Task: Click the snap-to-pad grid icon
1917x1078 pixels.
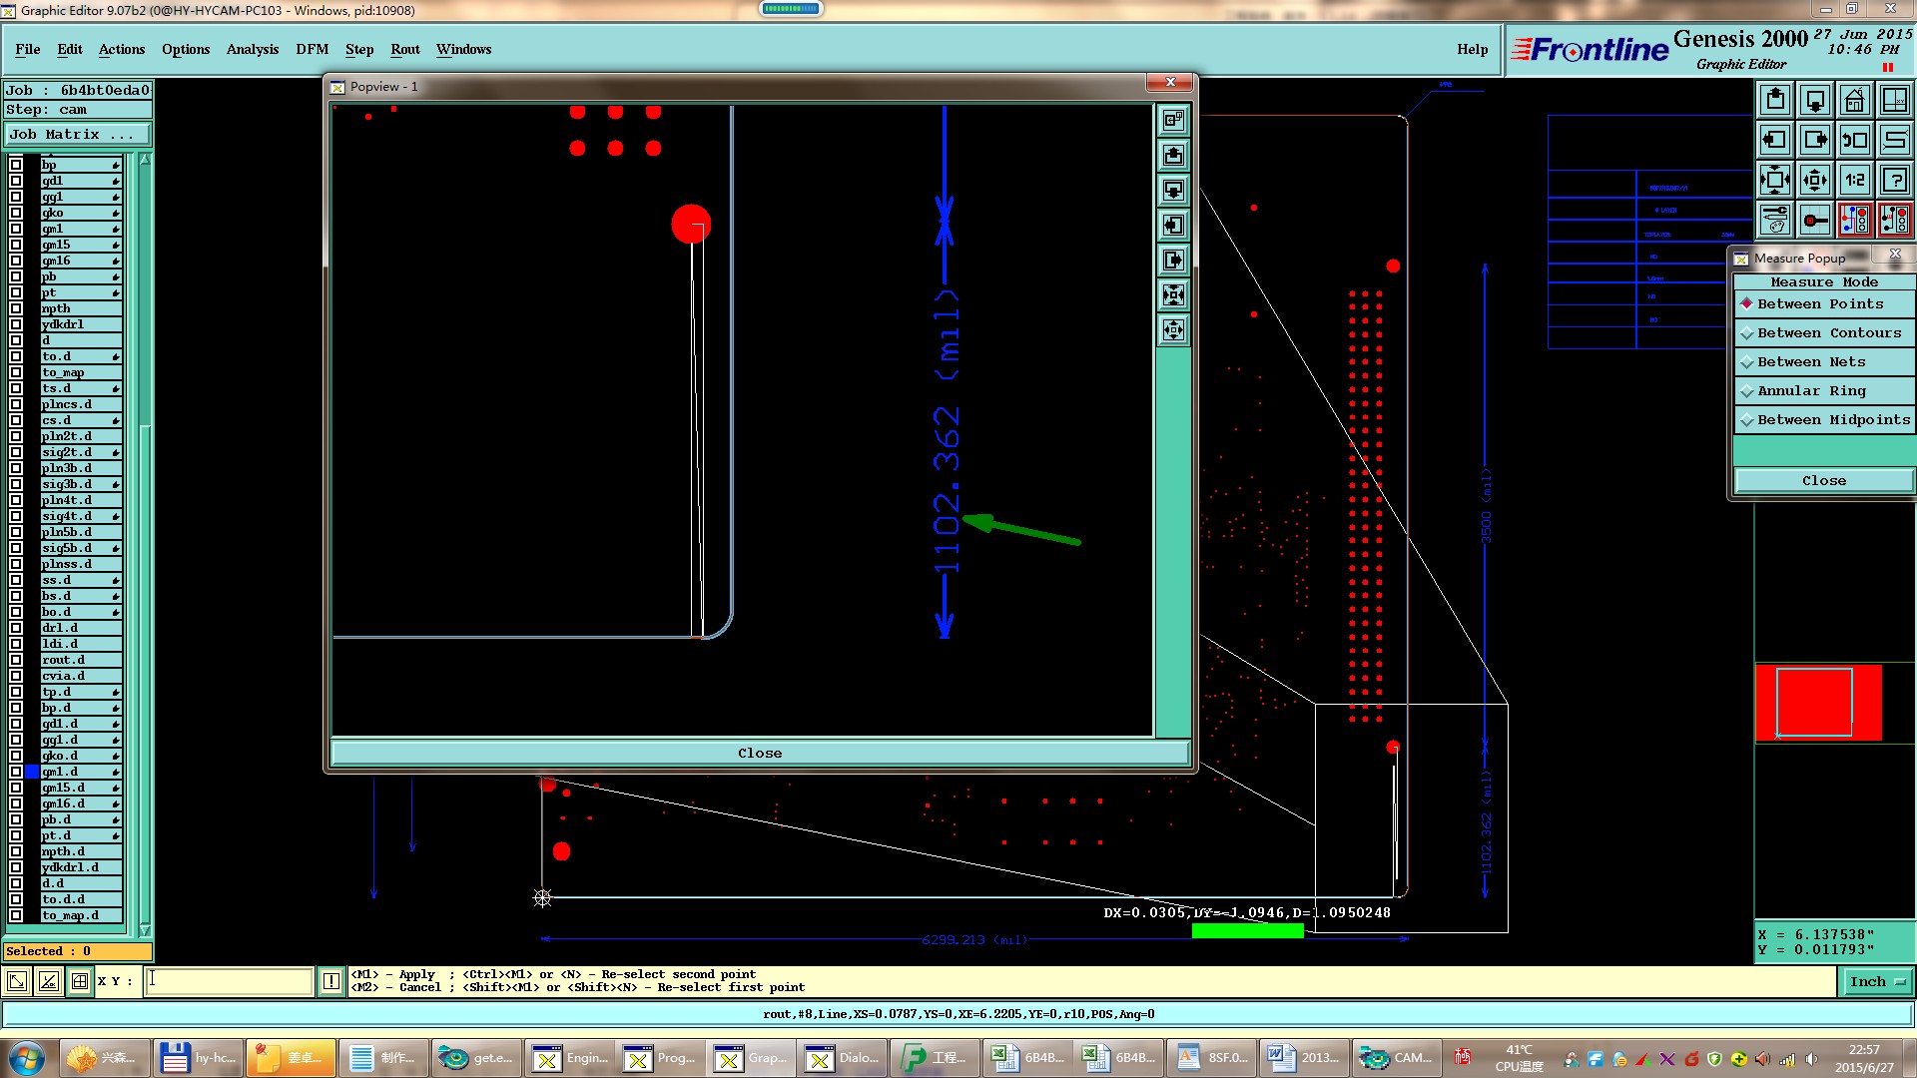Action: 1815,220
